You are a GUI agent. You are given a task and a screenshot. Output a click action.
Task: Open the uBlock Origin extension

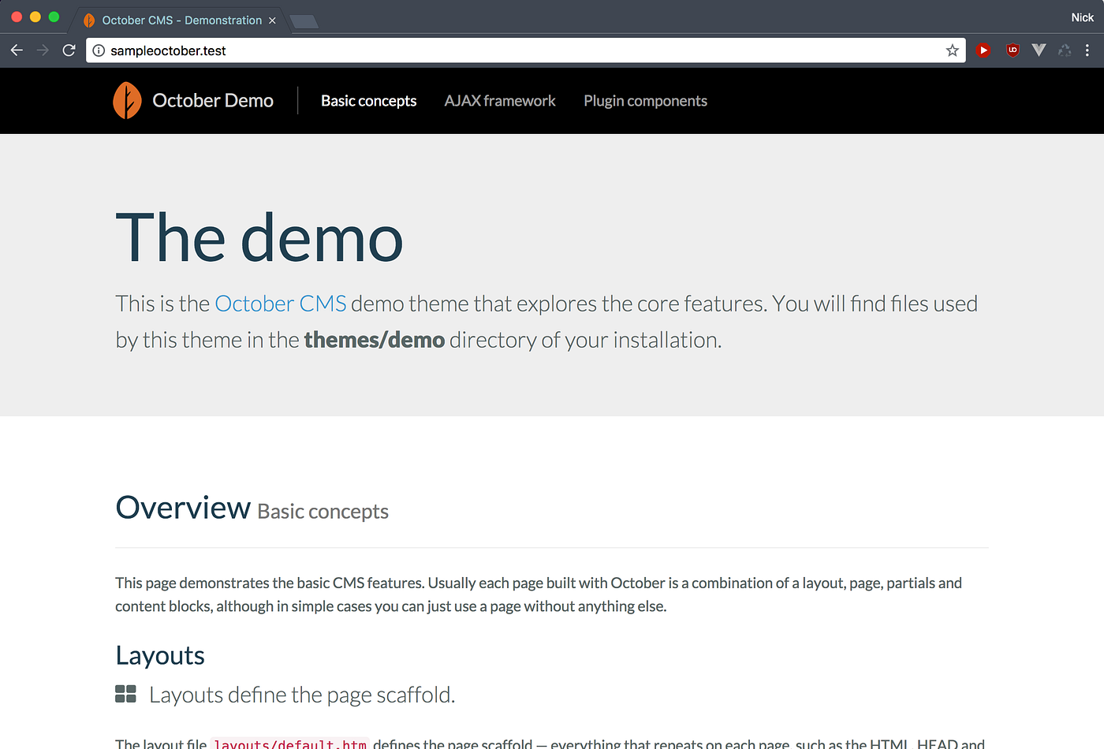(x=1012, y=50)
